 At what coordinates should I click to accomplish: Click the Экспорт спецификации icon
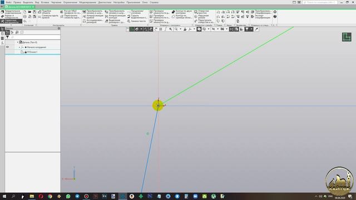pyautogui.click(x=253, y=17)
